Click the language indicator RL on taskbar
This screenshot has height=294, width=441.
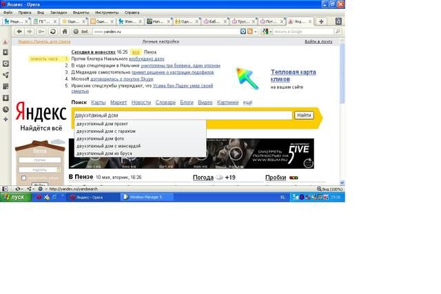click(283, 198)
